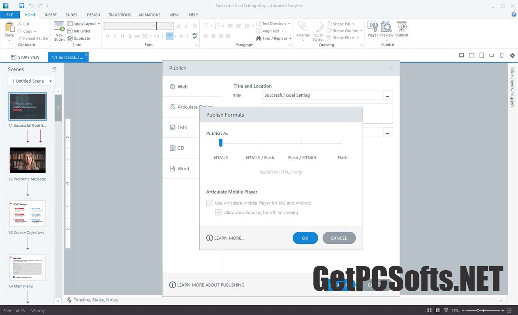518x315 pixels.
Task: Click the Slide Layers, Triggers side panel
Action: tap(513, 87)
